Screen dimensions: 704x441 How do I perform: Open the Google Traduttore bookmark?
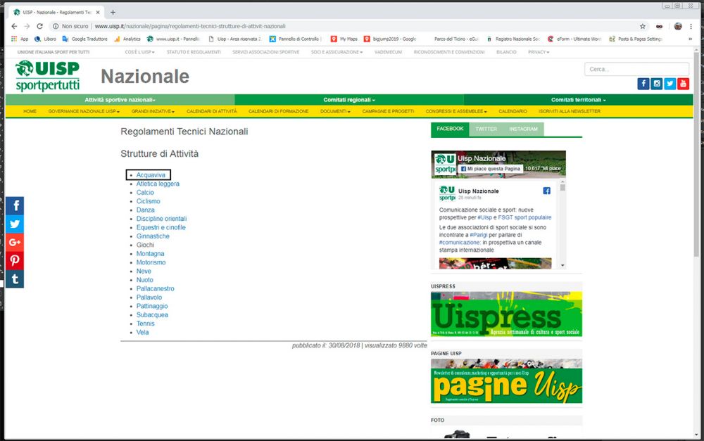85,39
